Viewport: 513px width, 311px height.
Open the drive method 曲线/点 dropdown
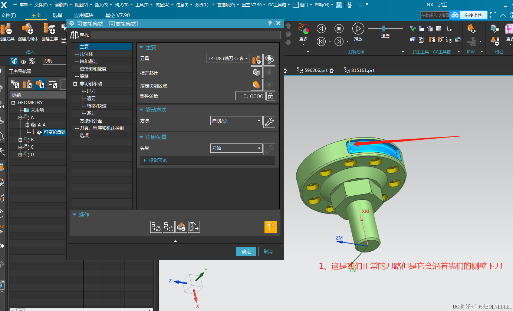coord(236,121)
